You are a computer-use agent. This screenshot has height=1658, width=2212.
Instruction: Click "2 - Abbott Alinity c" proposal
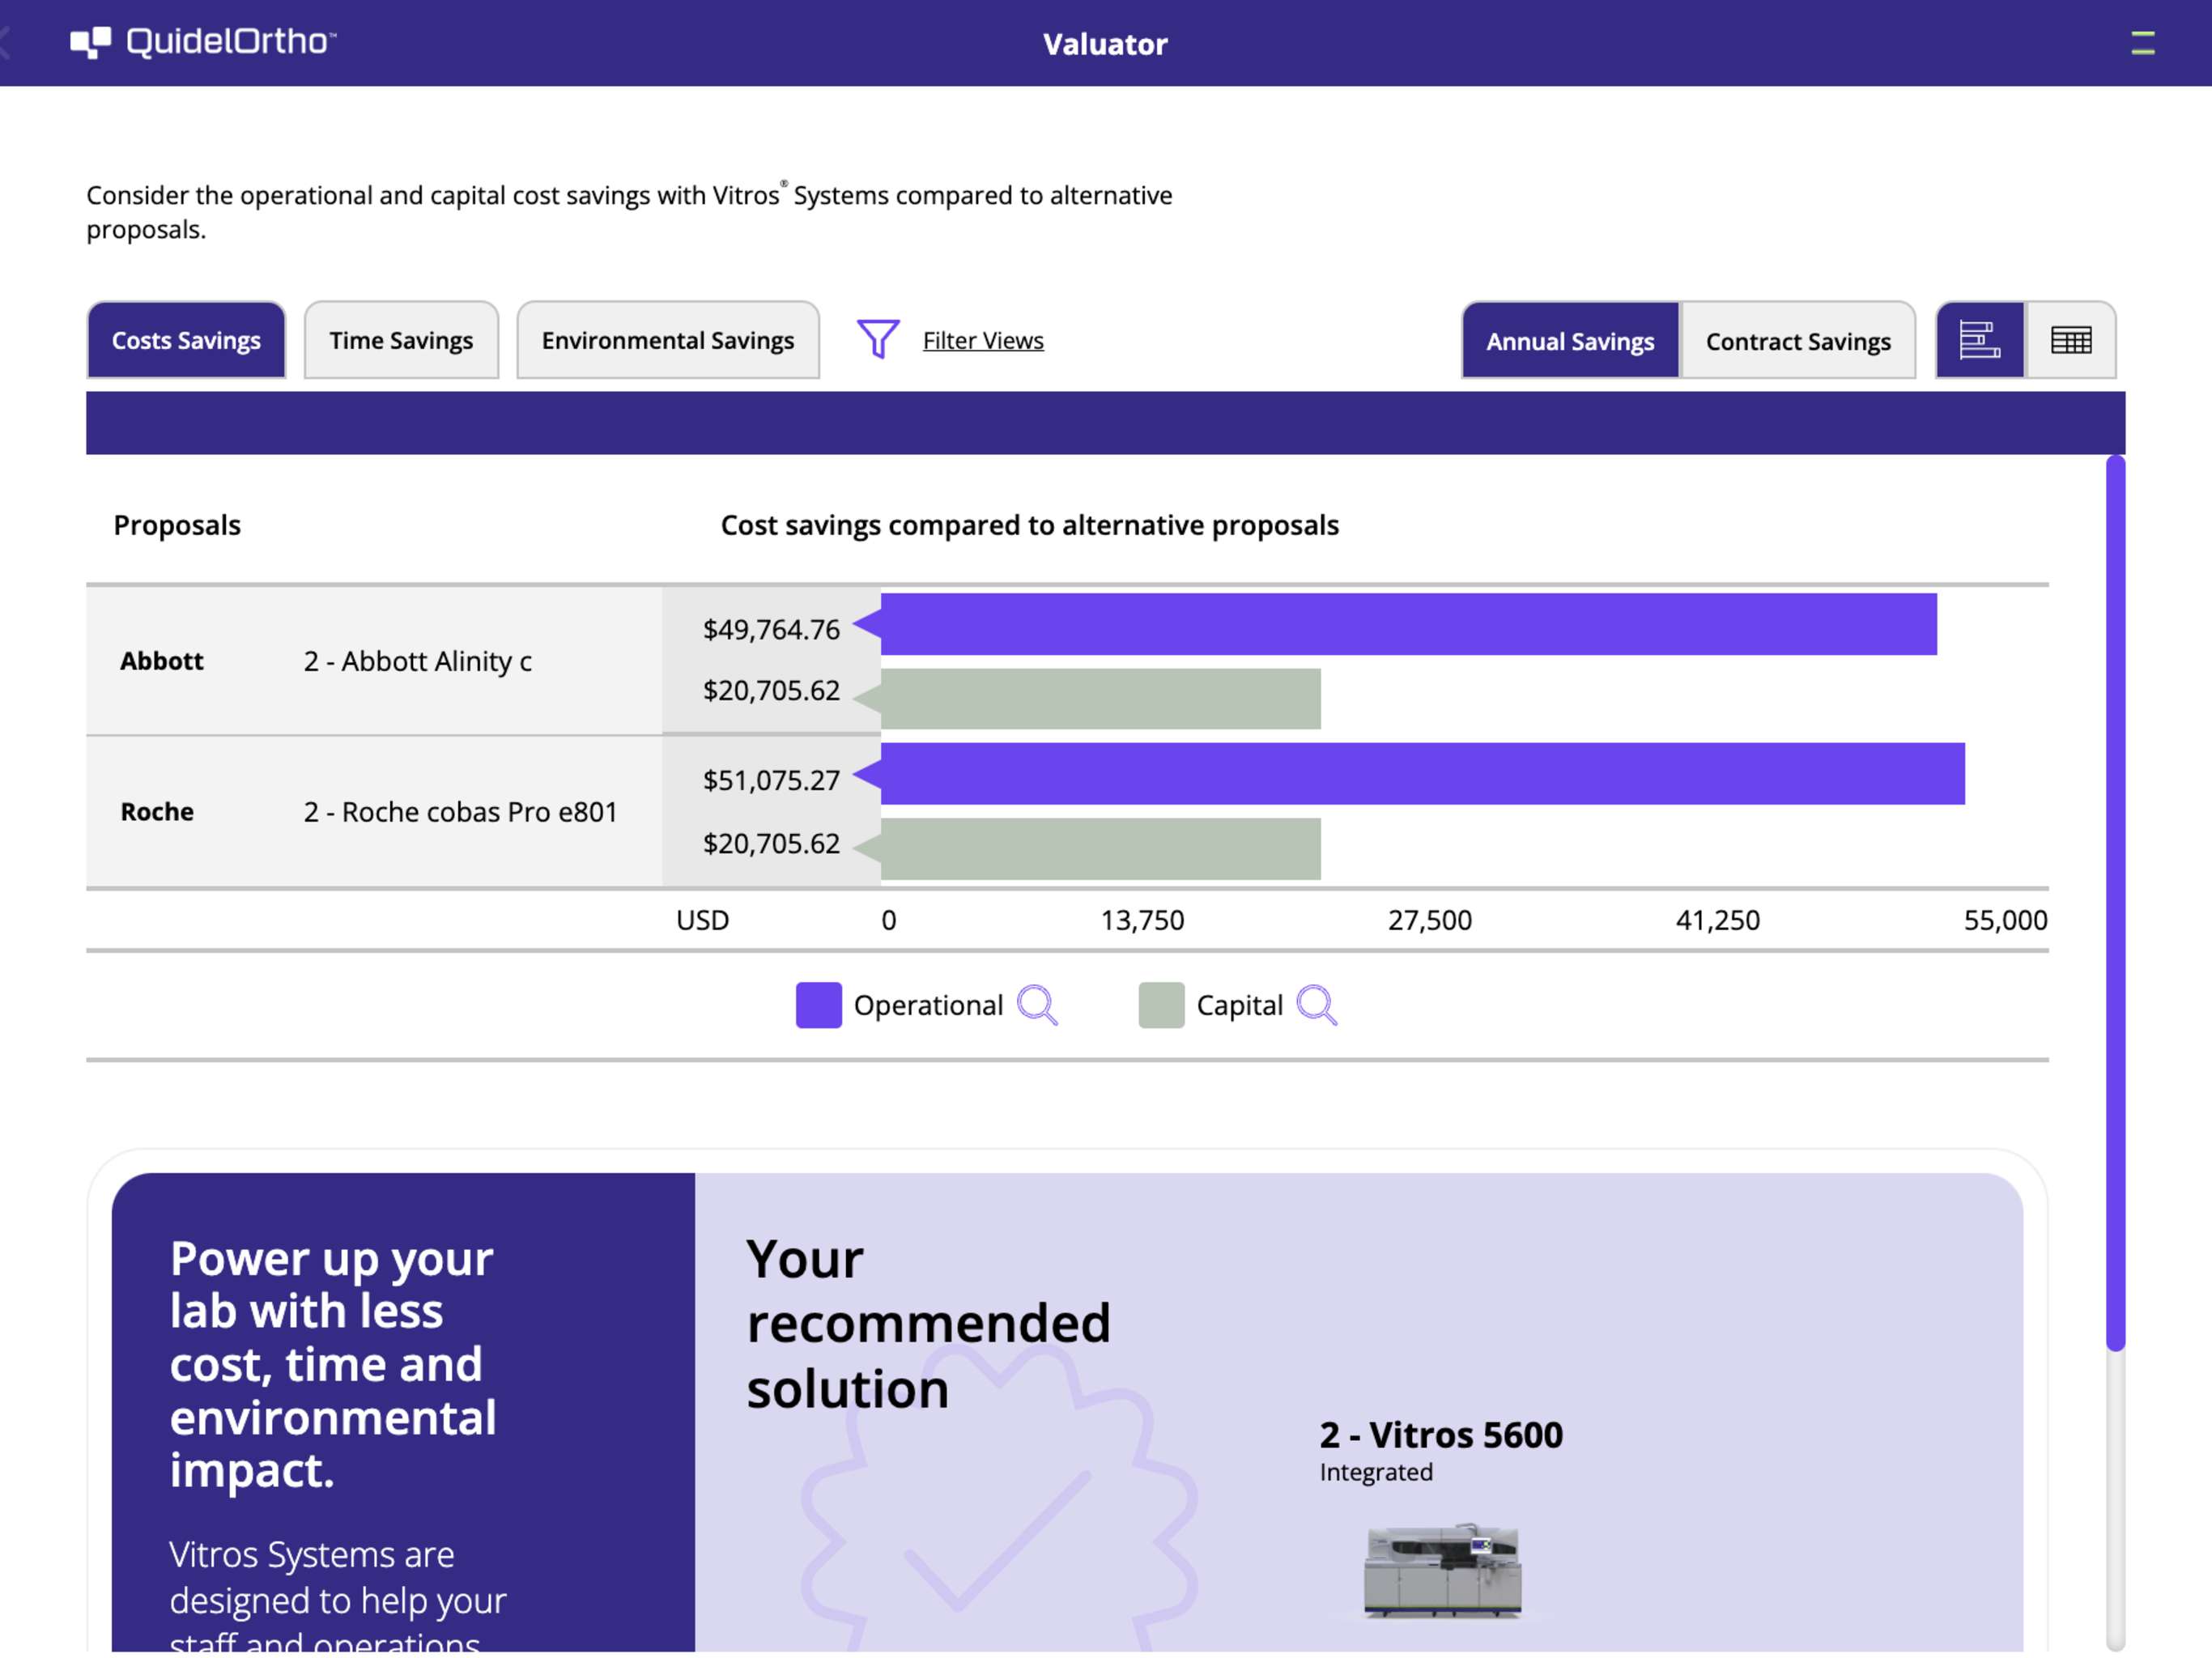point(417,661)
